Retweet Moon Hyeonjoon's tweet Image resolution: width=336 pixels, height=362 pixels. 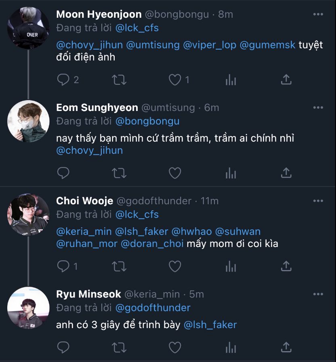pos(119,80)
